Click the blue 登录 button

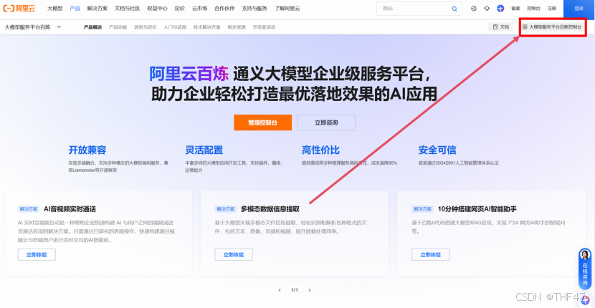579,9
